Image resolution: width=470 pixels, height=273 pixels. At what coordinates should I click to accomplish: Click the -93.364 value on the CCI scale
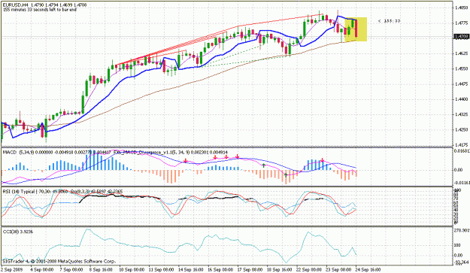point(462,262)
